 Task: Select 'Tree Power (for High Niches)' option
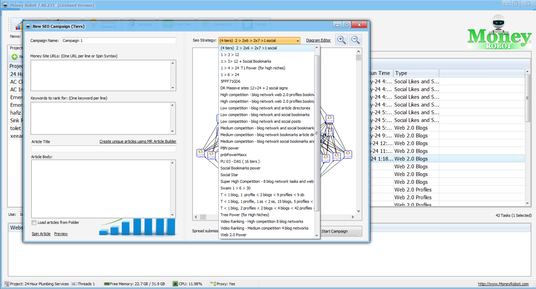266,215
